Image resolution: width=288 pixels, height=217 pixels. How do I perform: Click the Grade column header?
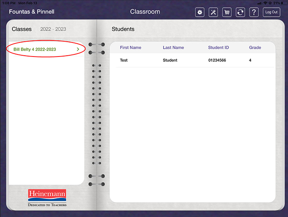255,48
